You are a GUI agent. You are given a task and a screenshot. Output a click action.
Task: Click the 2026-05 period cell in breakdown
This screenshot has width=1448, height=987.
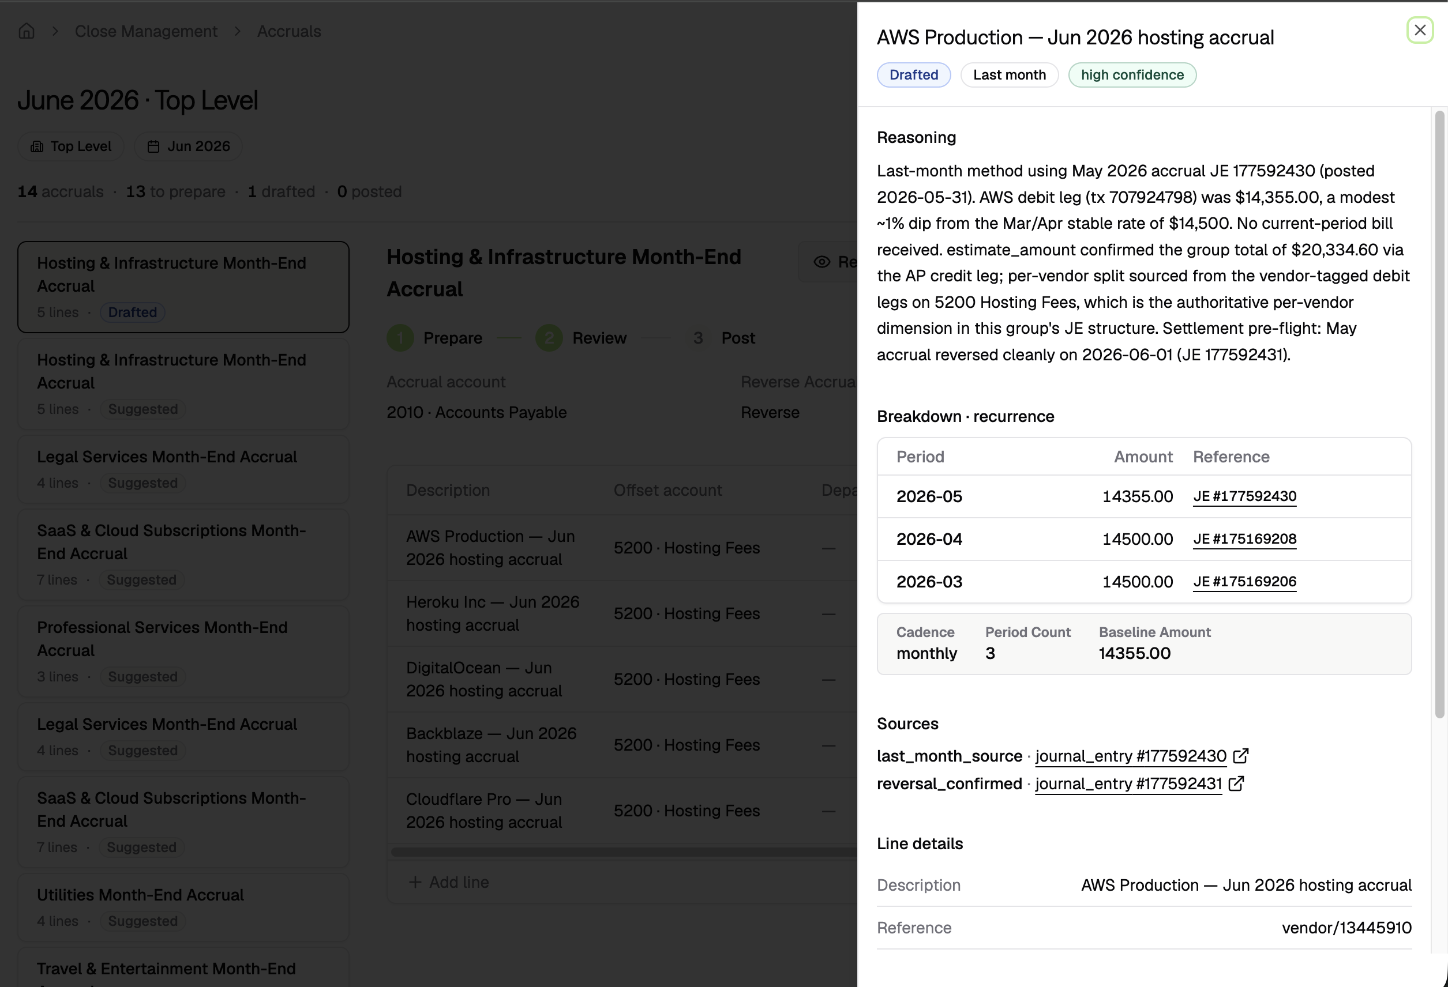coord(929,496)
